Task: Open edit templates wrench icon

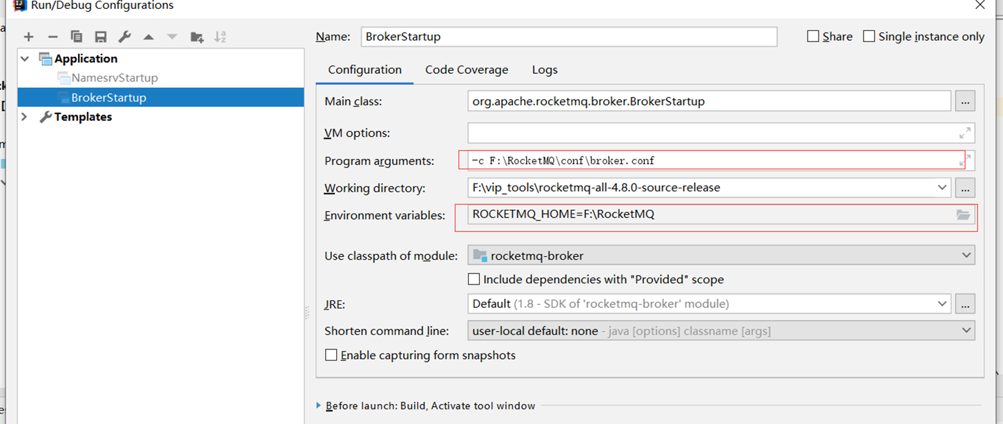Action: (125, 37)
